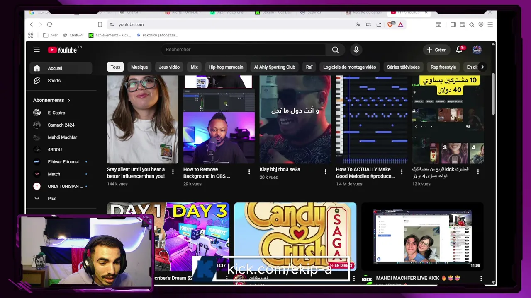
Task: Open the Candy Crush Saga live thumbnail
Action: point(295,237)
